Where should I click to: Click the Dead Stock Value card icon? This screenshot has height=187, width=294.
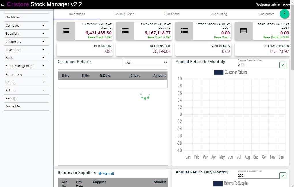coord(244,31)
